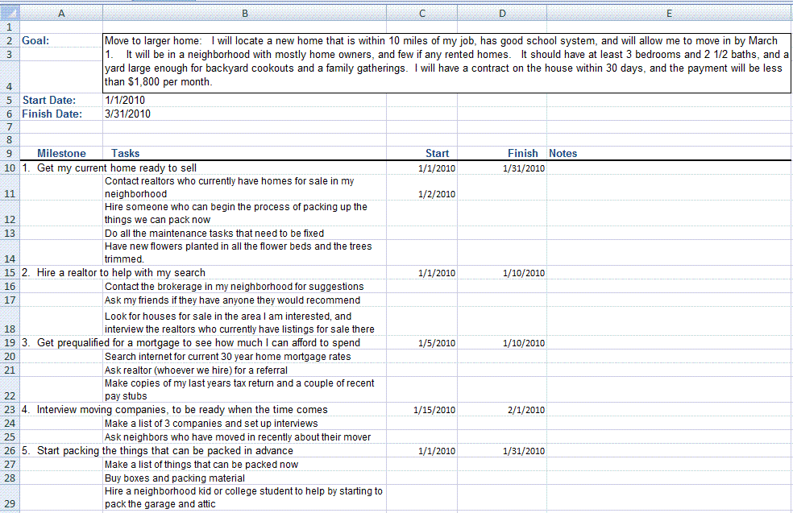
Task: Select column C header
Action: point(421,13)
